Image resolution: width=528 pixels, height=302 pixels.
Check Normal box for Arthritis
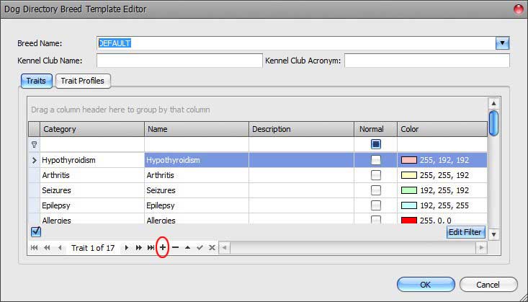tap(376, 175)
